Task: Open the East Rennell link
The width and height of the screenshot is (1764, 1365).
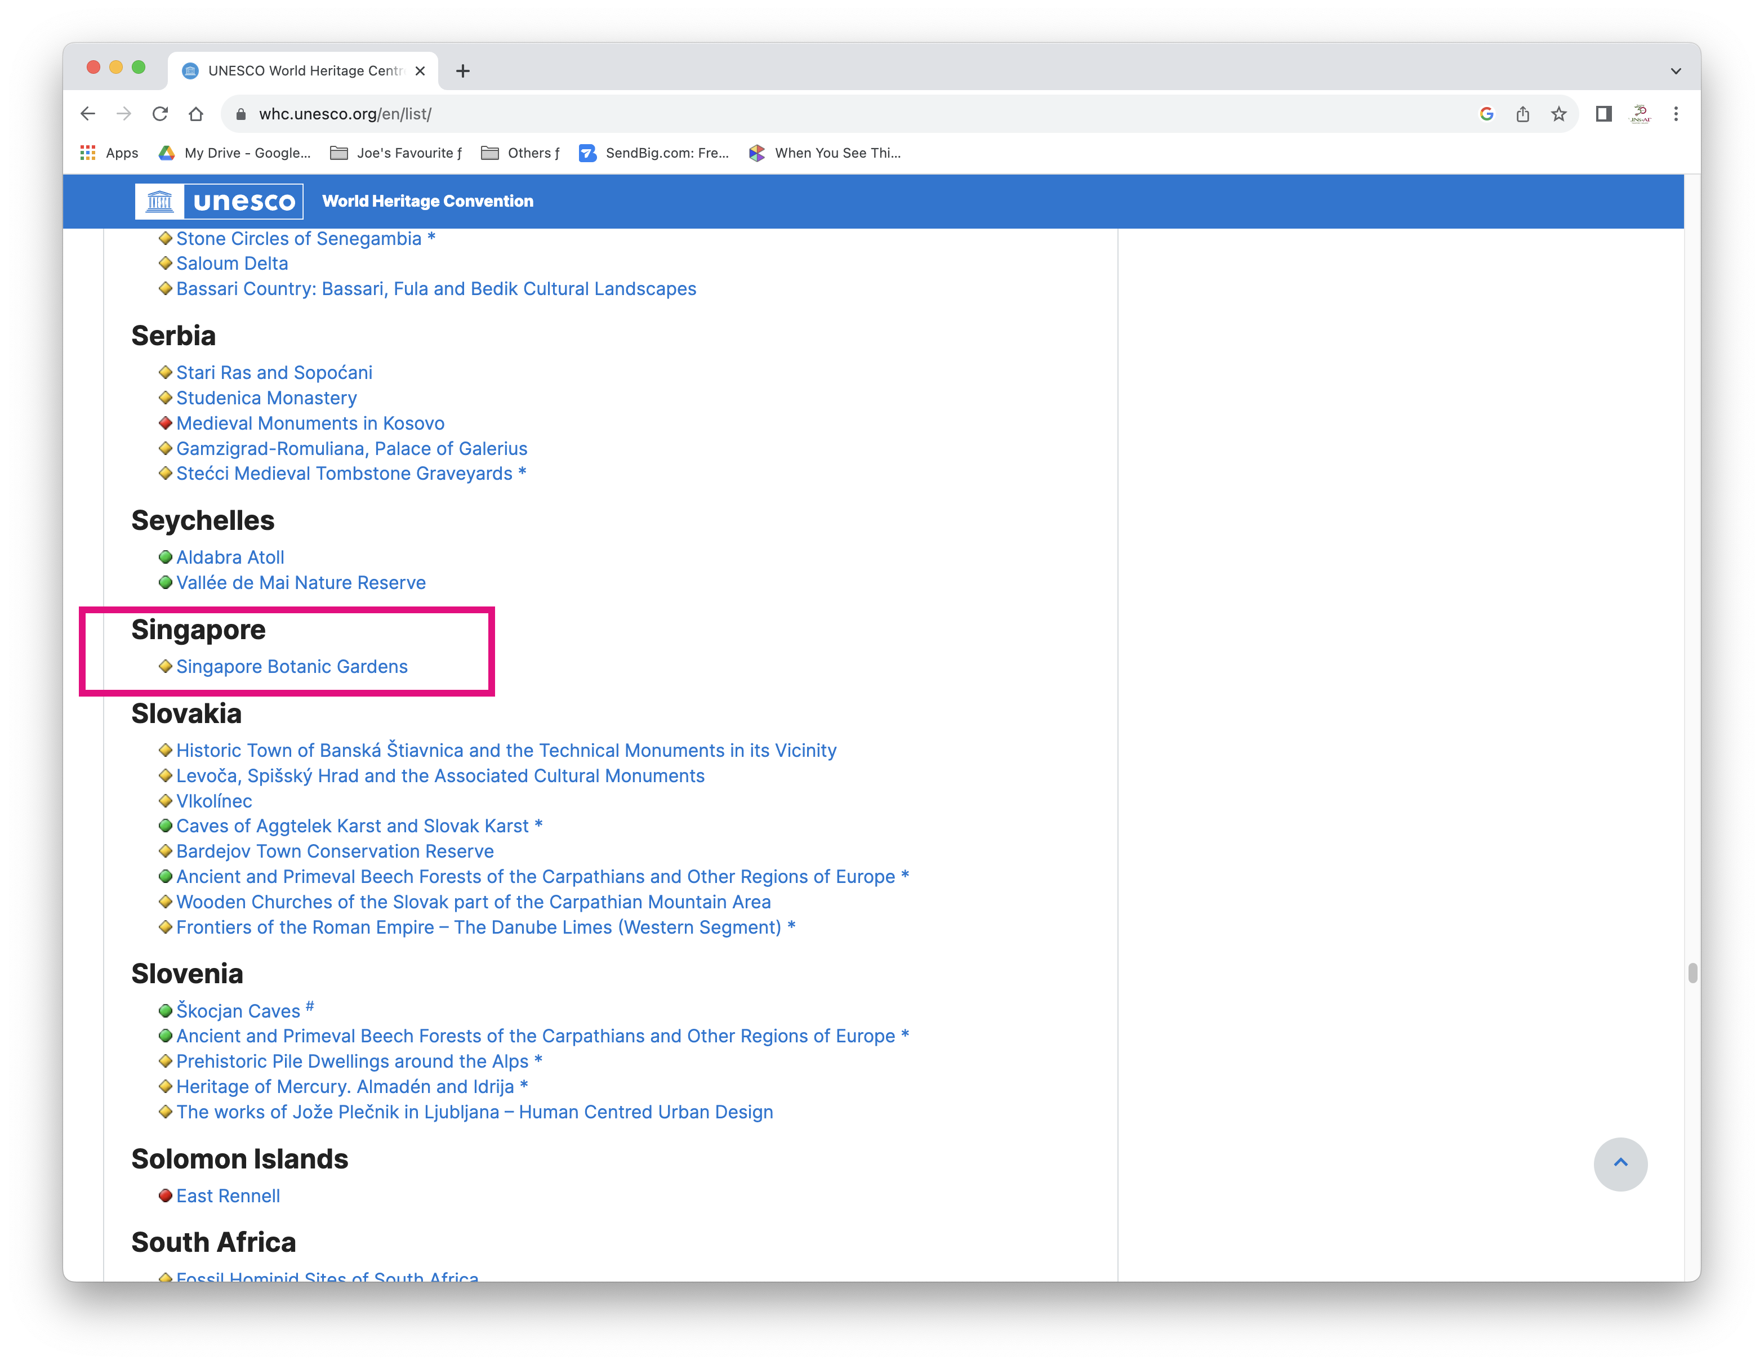Action: pyautogui.click(x=228, y=1196)
